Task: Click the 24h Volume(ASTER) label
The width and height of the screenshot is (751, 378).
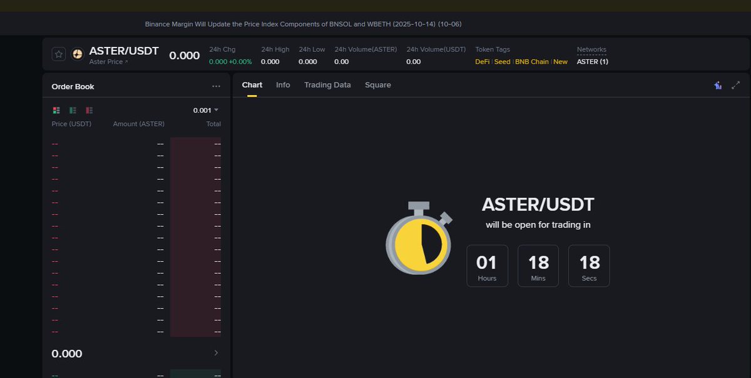Action: click(365, 49)
